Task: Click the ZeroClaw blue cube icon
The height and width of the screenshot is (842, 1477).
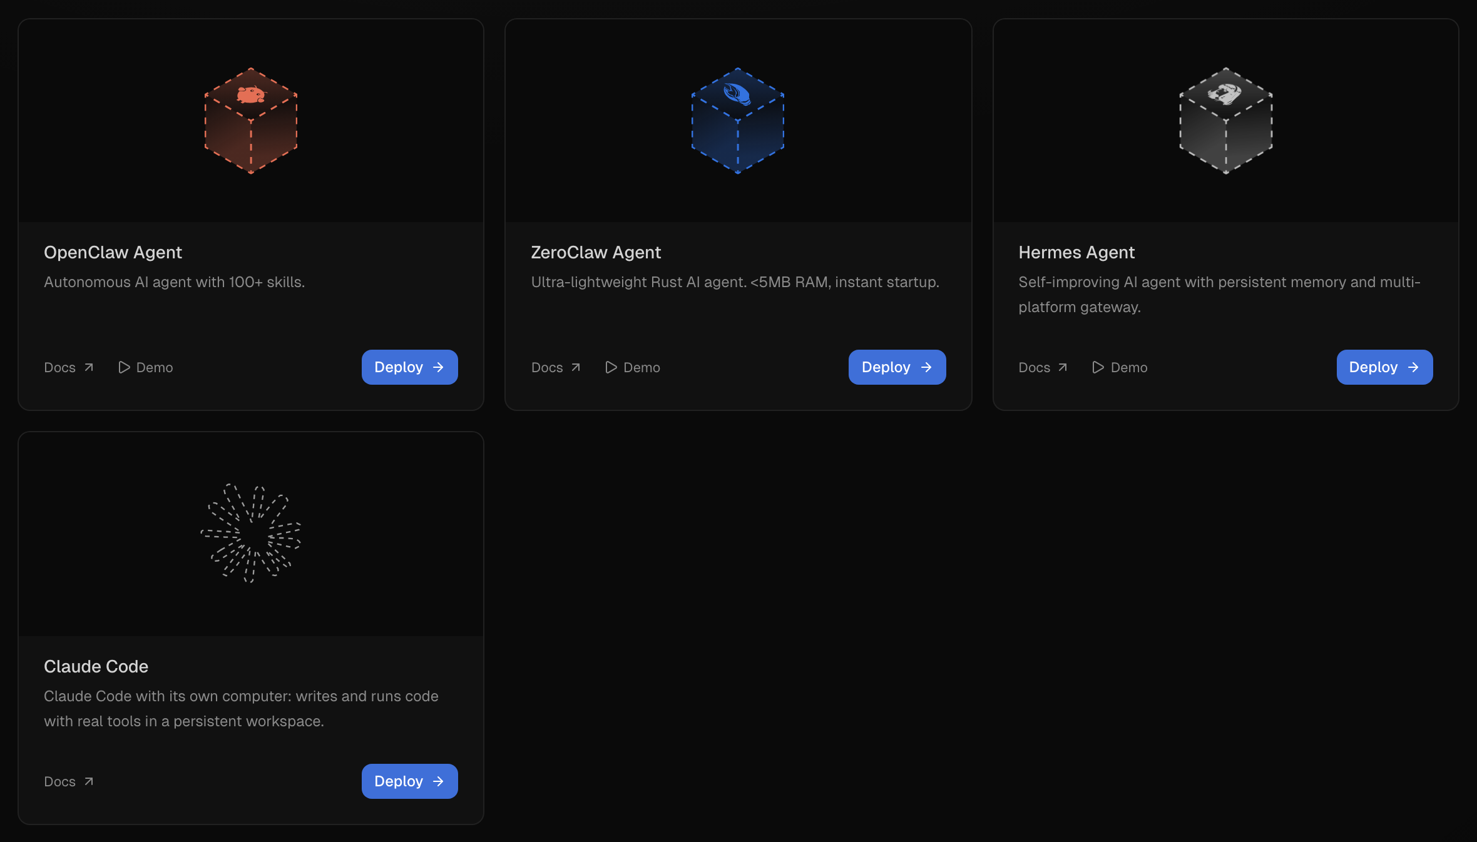Action: (738, 121)
